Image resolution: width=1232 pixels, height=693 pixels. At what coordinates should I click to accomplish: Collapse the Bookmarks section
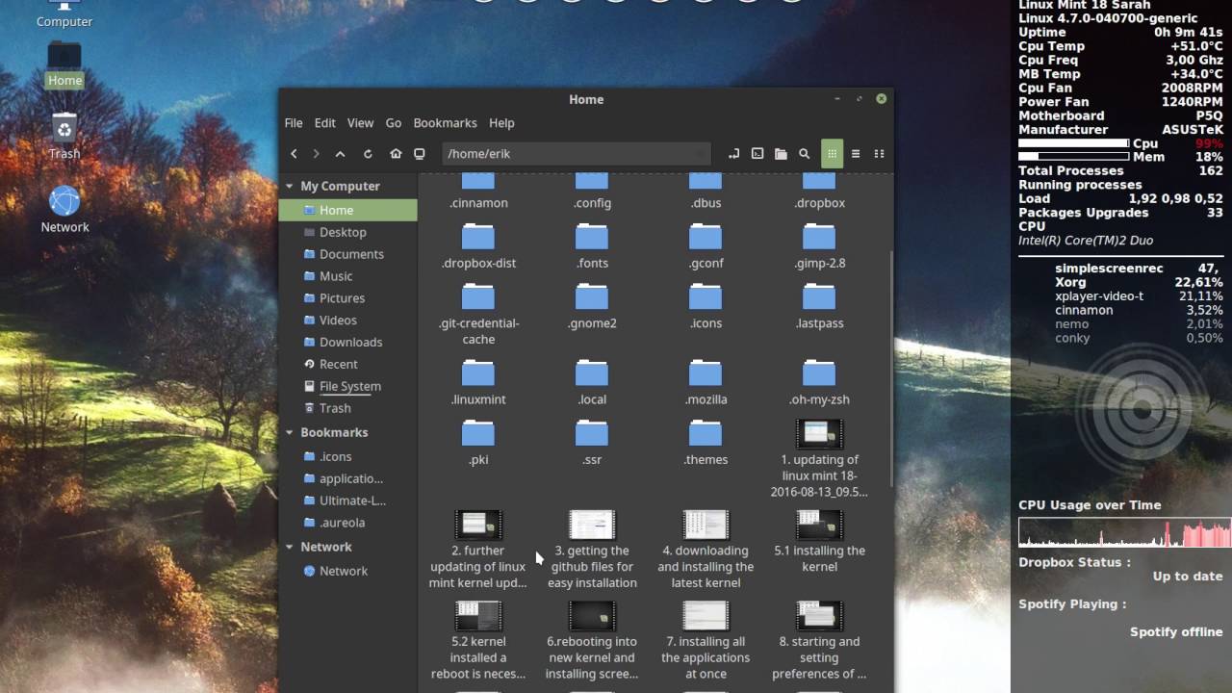coord(289,432)
